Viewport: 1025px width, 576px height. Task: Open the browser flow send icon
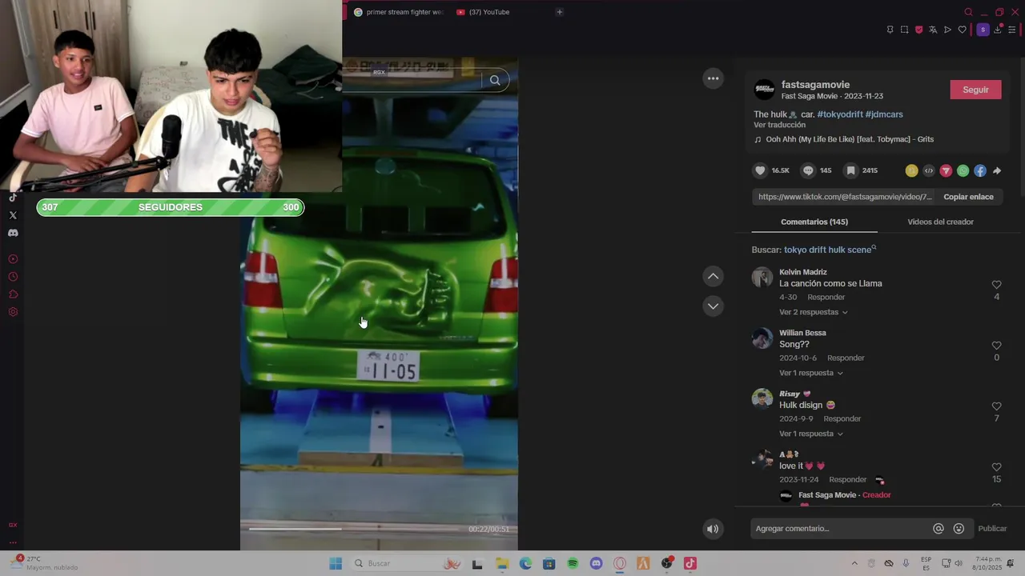947,30
